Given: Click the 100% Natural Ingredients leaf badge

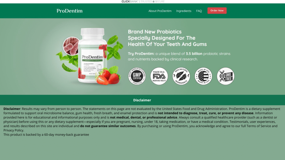Looking at the screenshot, I should (181, 76).
